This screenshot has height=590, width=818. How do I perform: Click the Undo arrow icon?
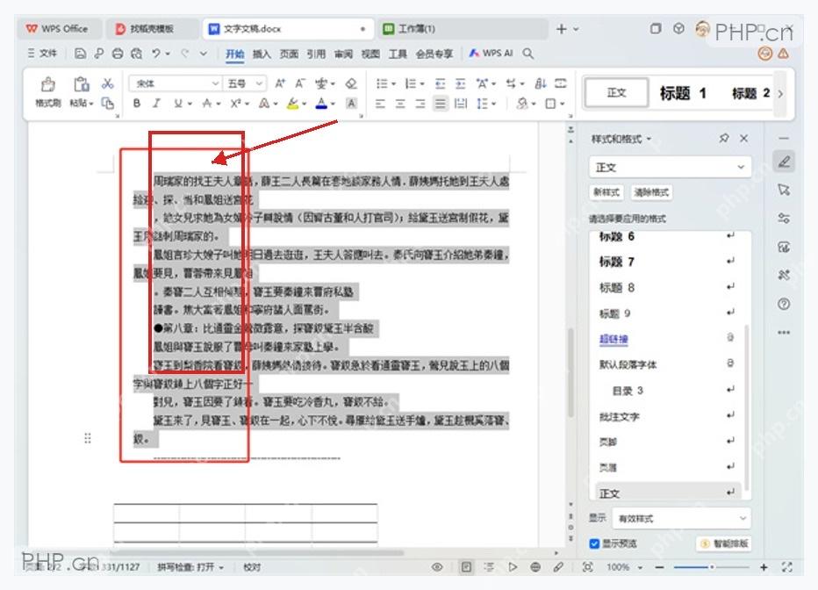coord(156,54)
